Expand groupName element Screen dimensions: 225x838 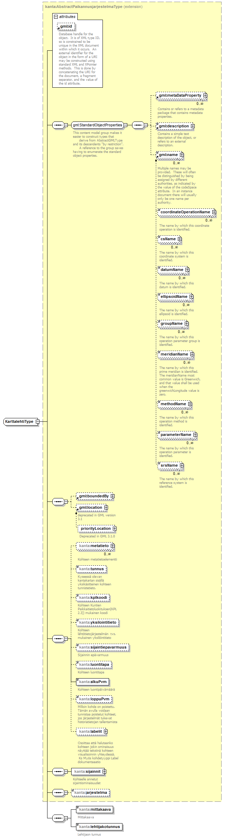click(186, 323)
